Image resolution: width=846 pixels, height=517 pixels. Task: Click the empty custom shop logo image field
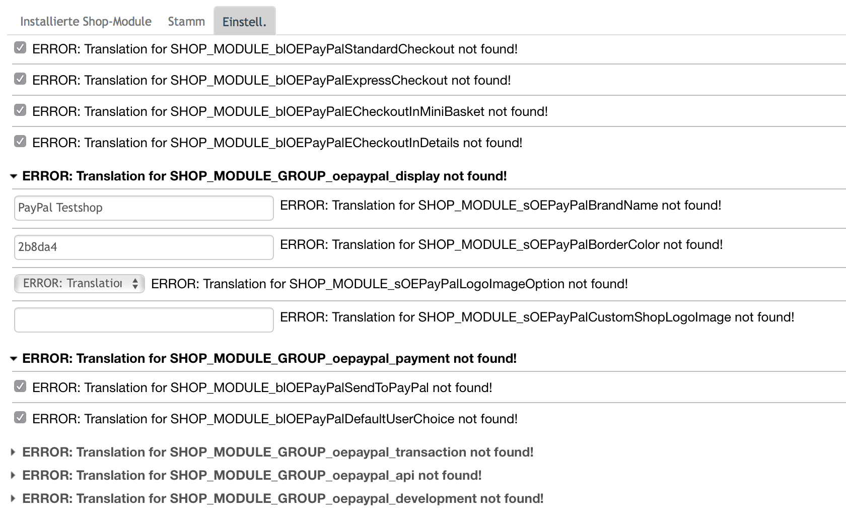[144, 320]
